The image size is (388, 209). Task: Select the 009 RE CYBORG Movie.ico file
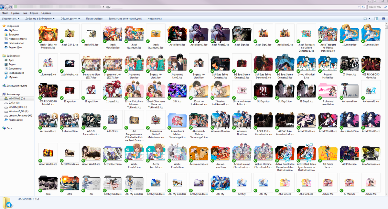(371, 68)
